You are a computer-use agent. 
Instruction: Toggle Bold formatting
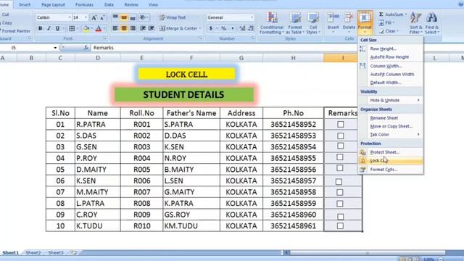41,28
